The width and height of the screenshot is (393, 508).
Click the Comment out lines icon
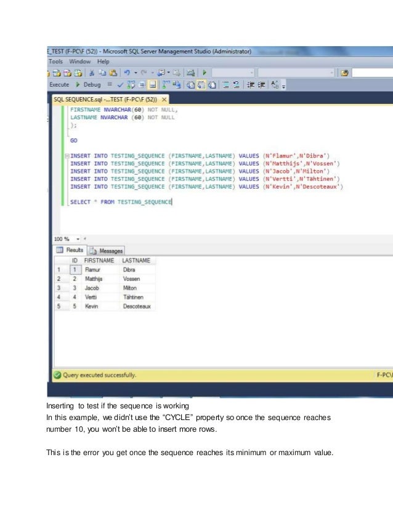225,84
